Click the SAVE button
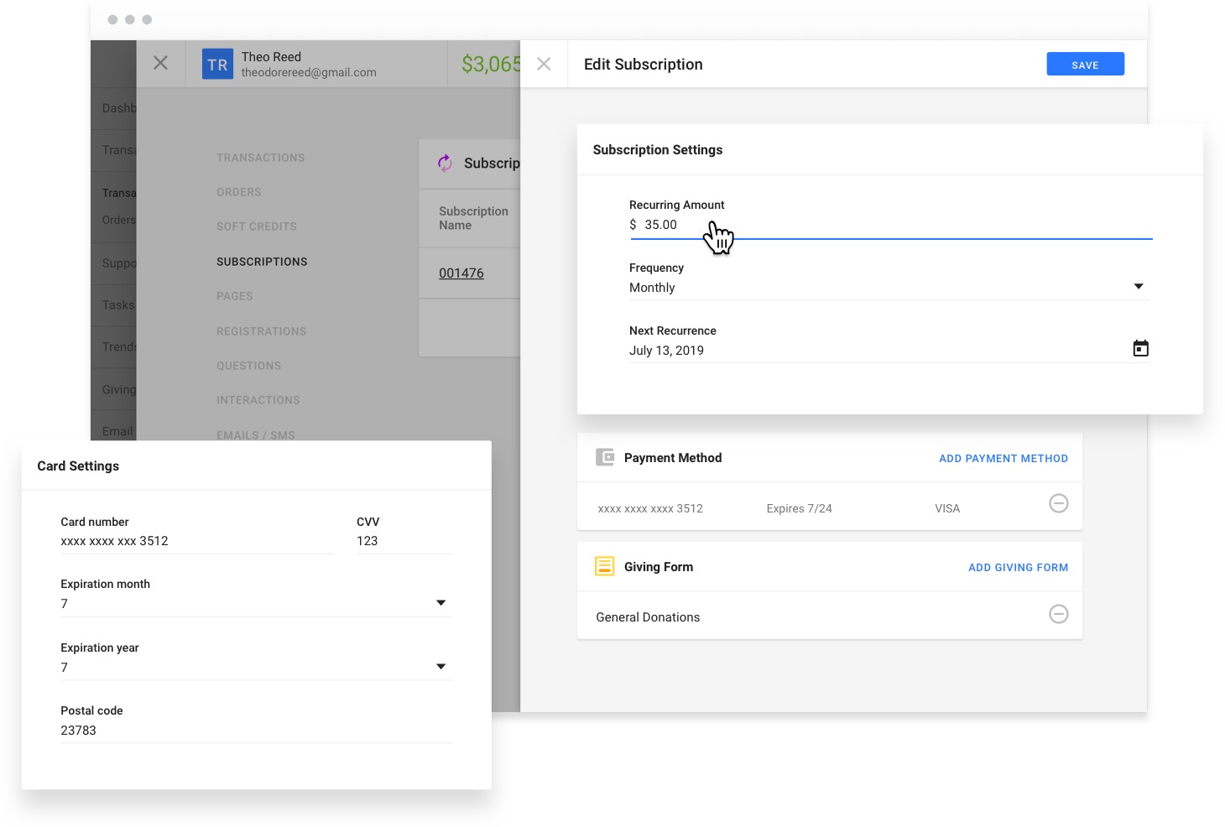 1085,64
